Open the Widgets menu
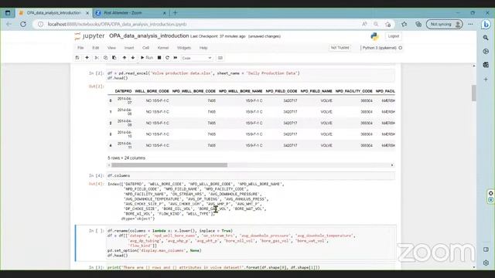Screen dimensions: 495x278 click(x=184, y=48)
